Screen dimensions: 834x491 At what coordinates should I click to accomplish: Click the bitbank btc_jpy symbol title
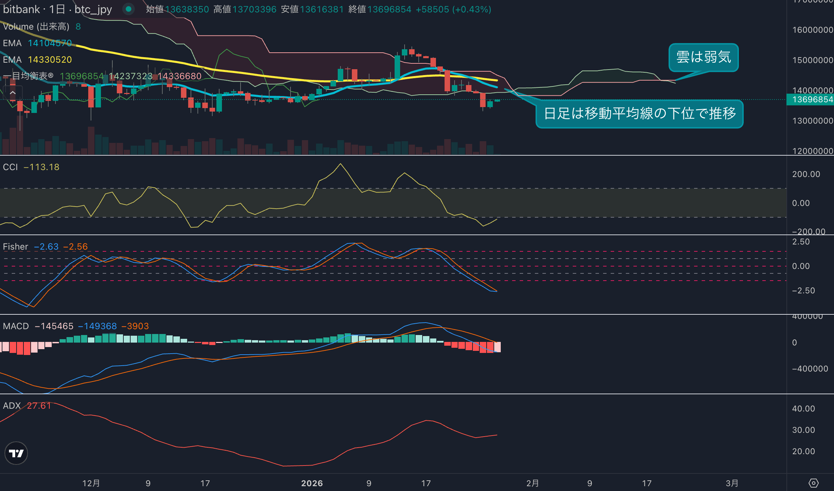click(57, 9)
